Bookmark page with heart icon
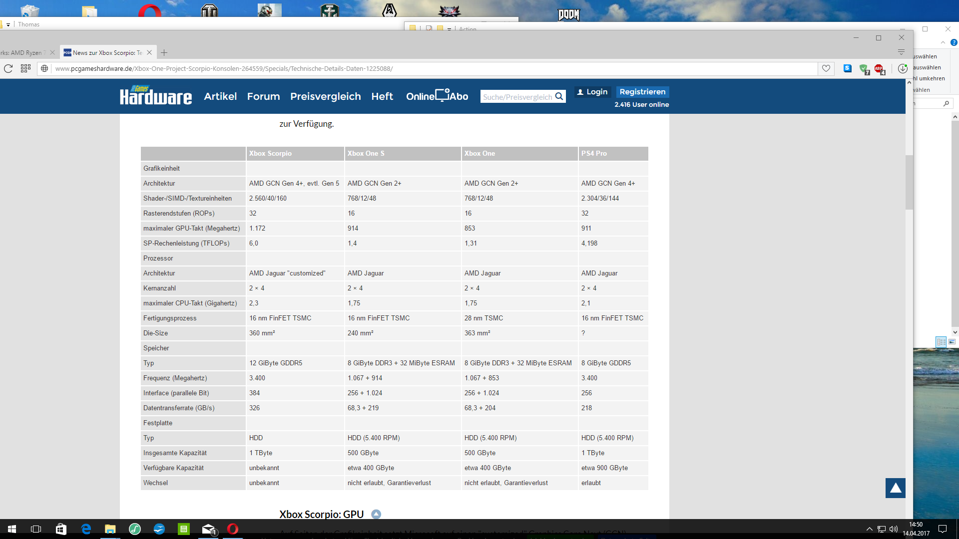 [x=826, y=68]
